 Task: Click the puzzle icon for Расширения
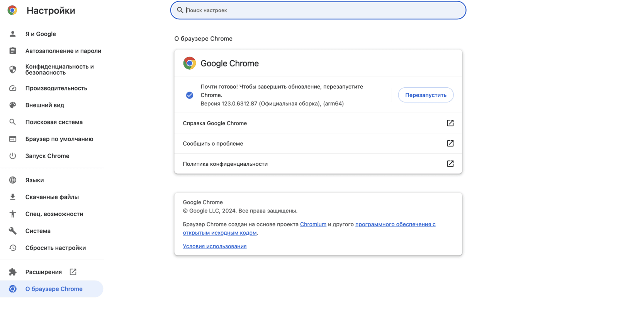tap(13, 272)
